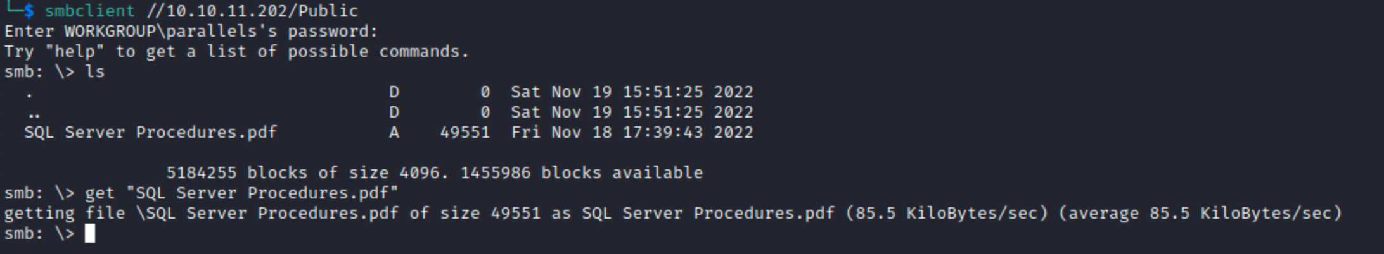This screenshot has height=254, width=1384.
Task: Click the double-dot parent directory entry
Action: pyautogui.click(x=34, y=113)
